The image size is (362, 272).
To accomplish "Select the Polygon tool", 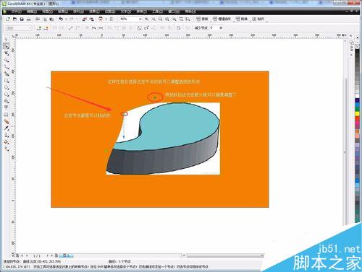I will pyautogui.click(x=7, y=94).
